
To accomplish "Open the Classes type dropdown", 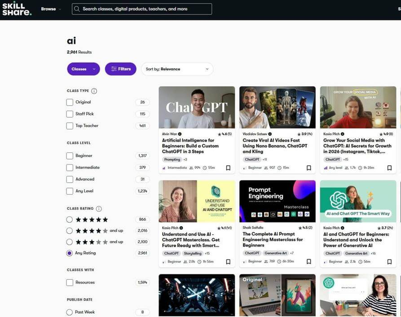I will point(84,69).
